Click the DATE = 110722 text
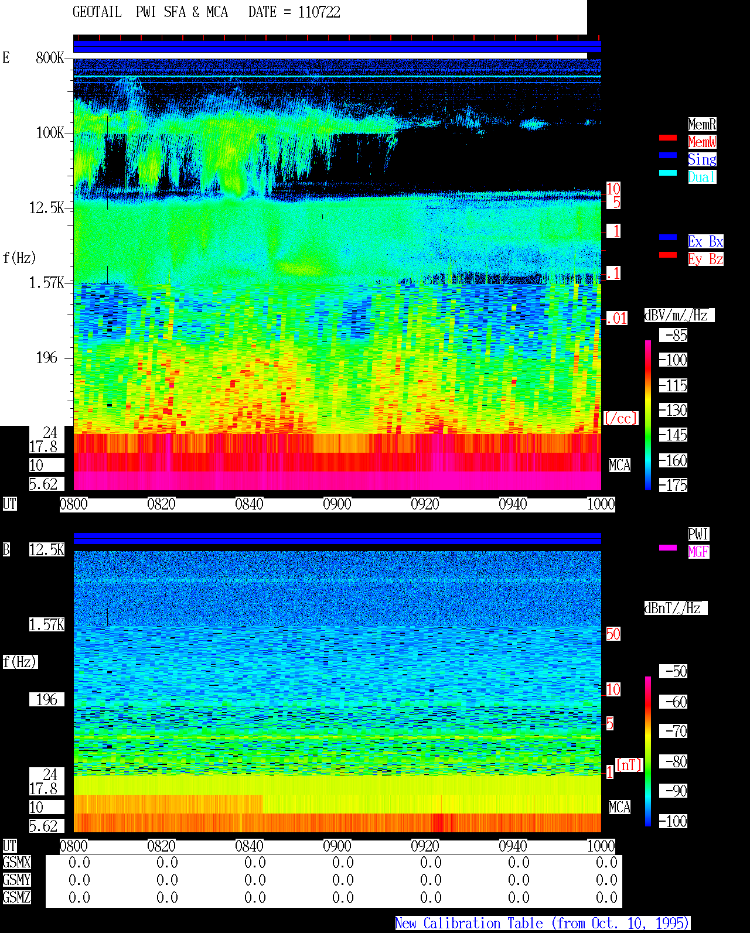The width and height of the screenshot is (750, 933). (x=294, y=12)
